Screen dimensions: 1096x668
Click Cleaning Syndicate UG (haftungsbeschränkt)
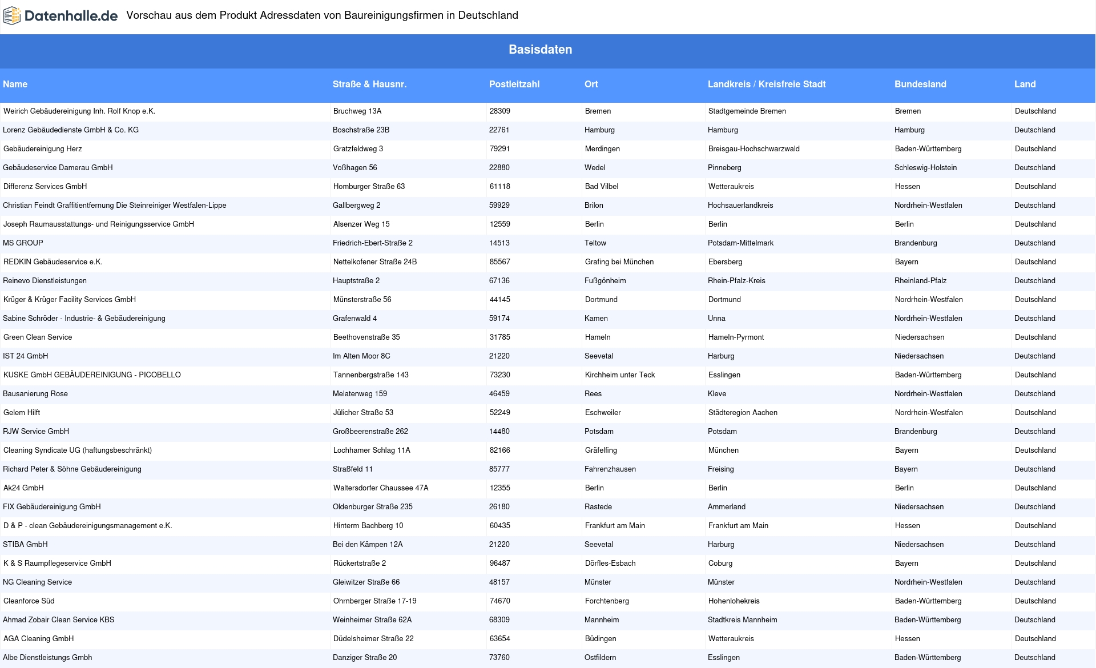tap(78, 450)
